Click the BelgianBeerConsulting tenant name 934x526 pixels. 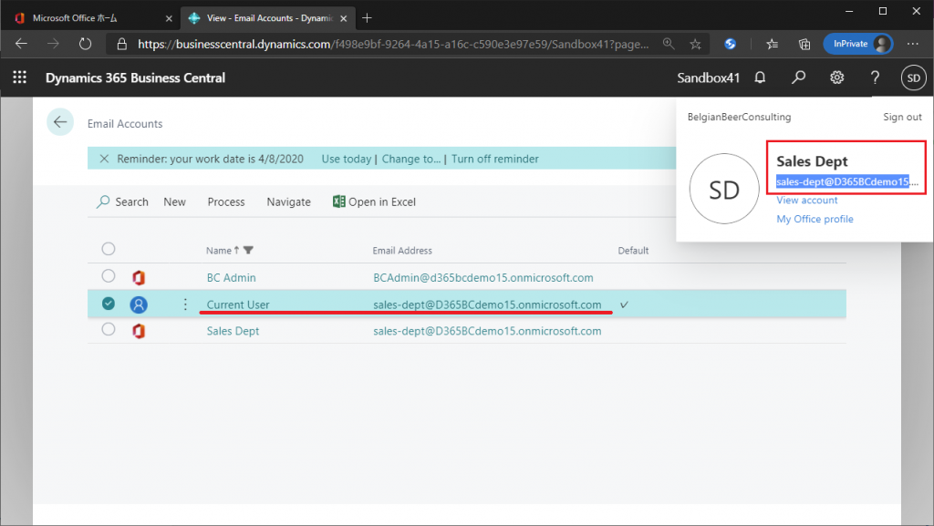pos(739,117)
